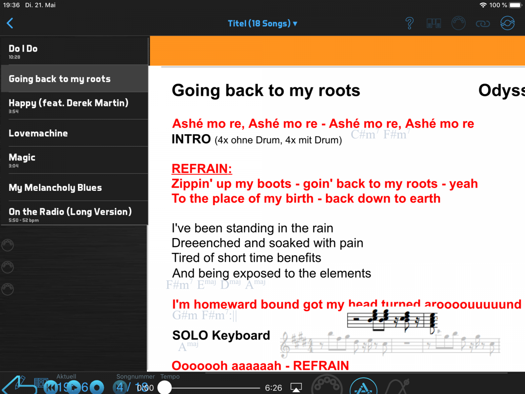Open the help question mark icon
The height and width of the screenshot is (394, 525).
[409, 23]
